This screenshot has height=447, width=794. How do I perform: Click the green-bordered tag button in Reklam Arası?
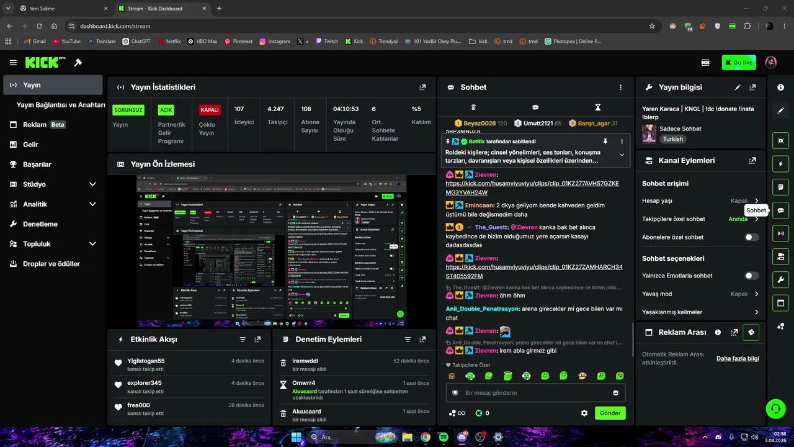751,333
